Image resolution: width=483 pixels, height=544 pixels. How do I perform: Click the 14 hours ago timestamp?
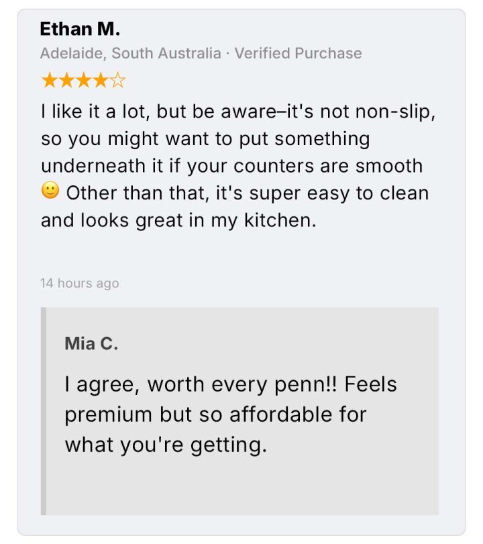pos(80,283)
